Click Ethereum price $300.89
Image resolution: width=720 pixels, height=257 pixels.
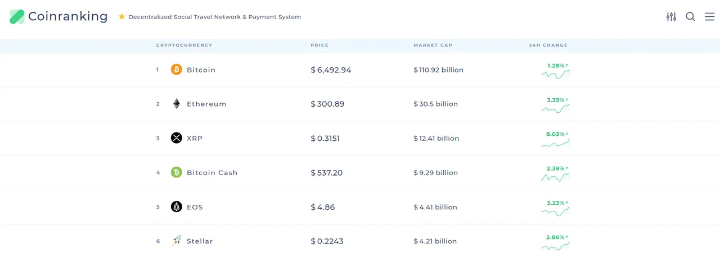327,104
